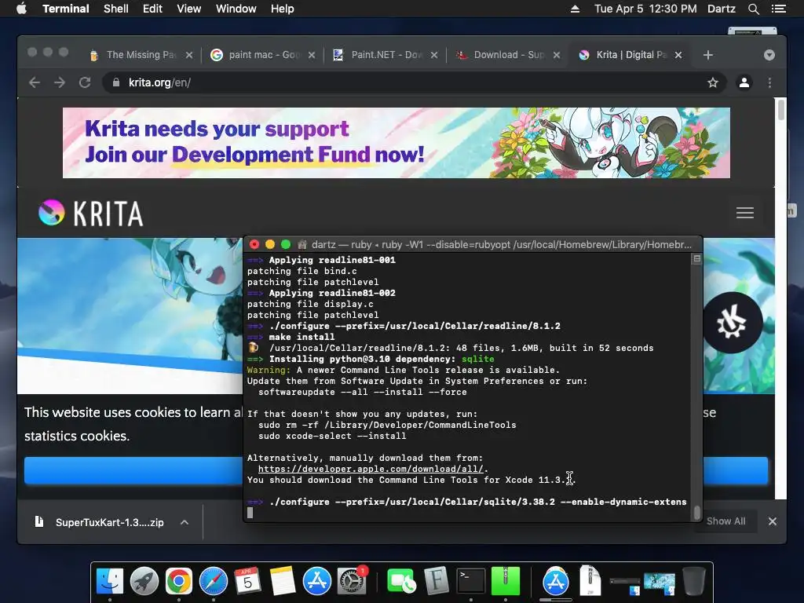
Task: Open System Preferences with badge
Action: coord(352,582)
